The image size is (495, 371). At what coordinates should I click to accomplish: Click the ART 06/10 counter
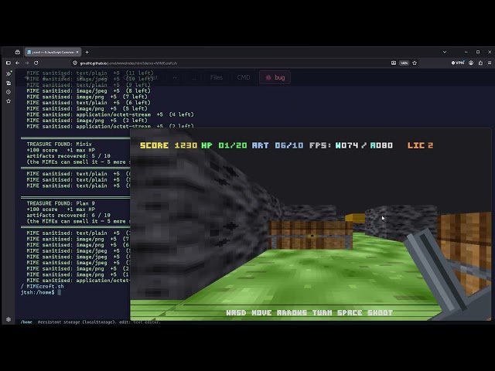click(278, 145)
